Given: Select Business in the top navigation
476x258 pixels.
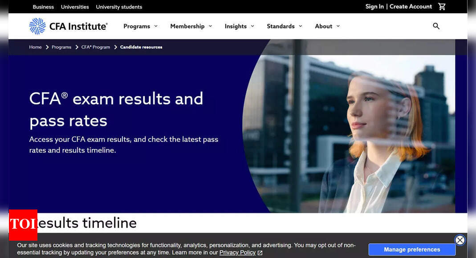Looking at the screenshot, I should (x=43, y=7).
